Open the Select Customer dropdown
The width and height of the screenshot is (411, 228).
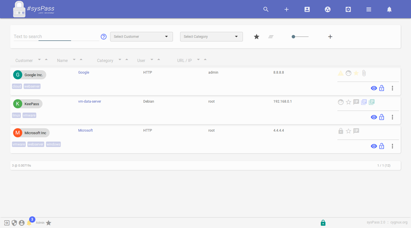142,37
